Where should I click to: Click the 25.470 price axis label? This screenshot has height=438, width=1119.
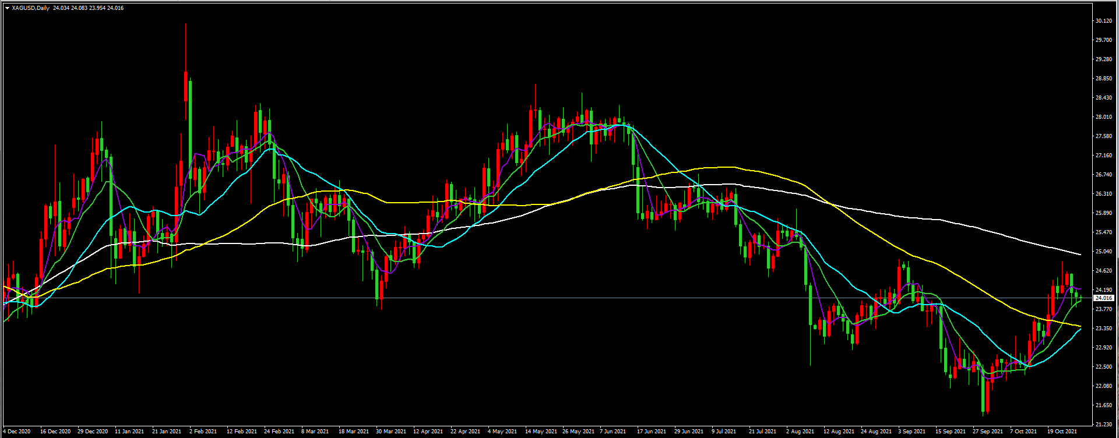point(1103,232)
